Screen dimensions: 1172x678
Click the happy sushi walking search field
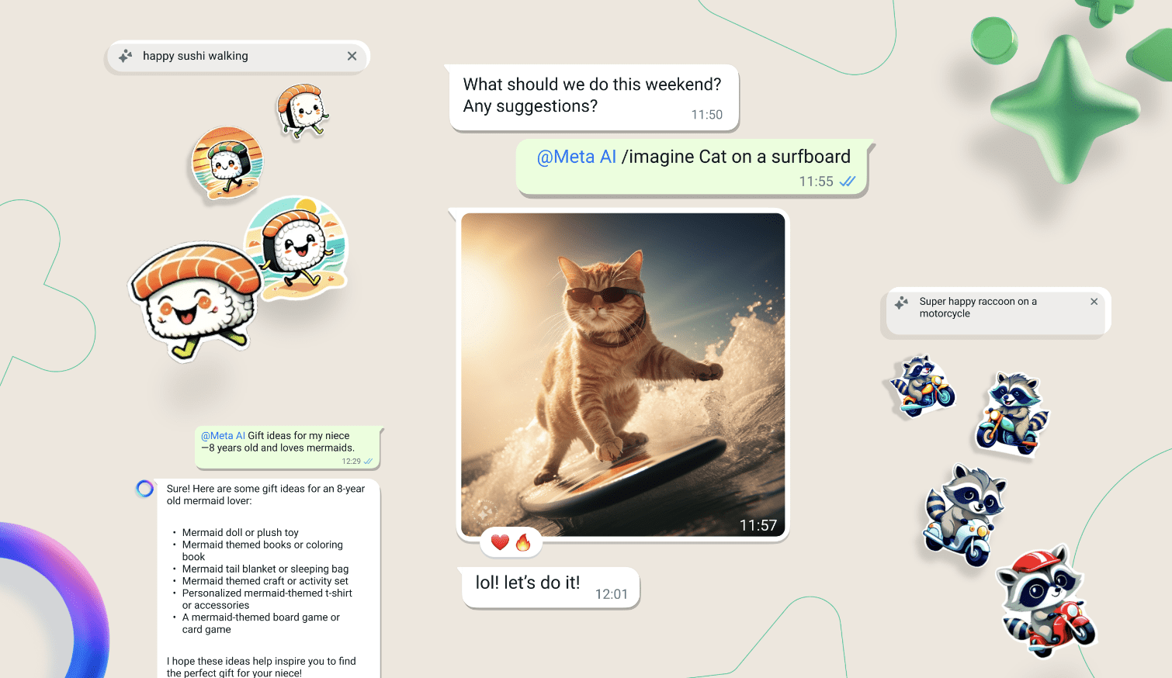237,56
